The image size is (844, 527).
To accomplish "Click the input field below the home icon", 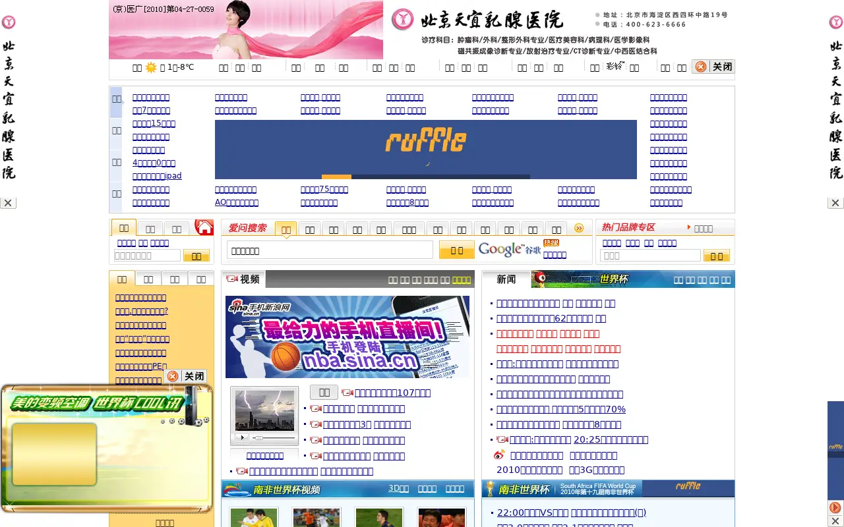I will coord(147,256).
